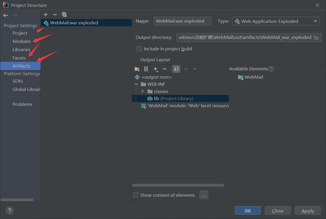Close the Project Structure dialog
Viewport: 326px width, 219px height.
tap(317, 5)
